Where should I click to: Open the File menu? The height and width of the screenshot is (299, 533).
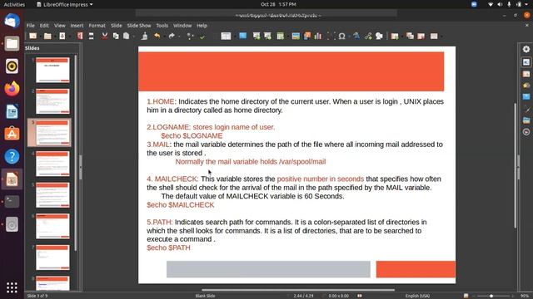(x=31, y=26)
